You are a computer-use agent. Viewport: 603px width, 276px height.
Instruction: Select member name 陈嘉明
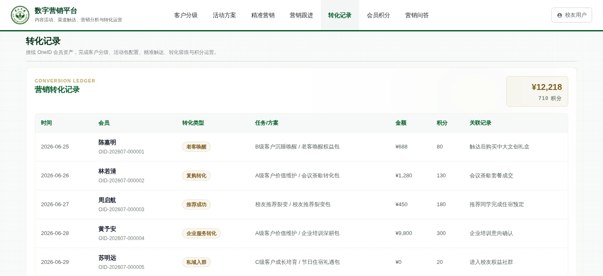[107, 142]
